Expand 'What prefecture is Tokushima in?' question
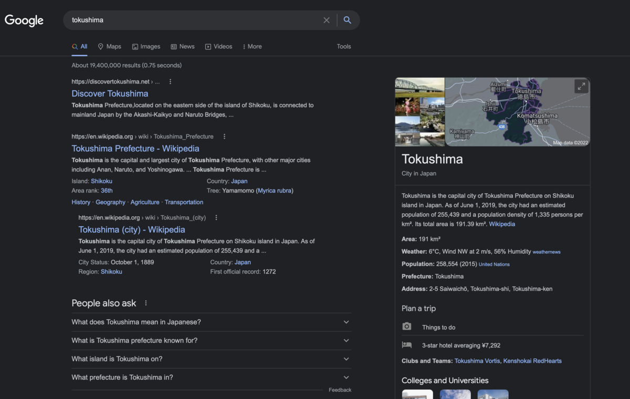Screen dimensions: 630x399 (212, 377)
